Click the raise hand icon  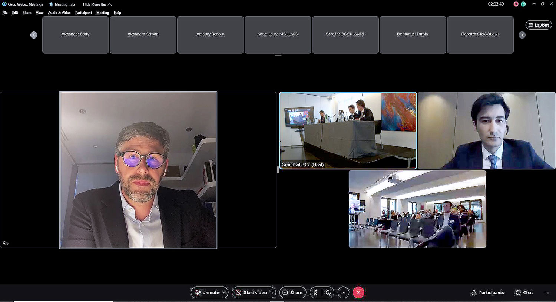315,292
